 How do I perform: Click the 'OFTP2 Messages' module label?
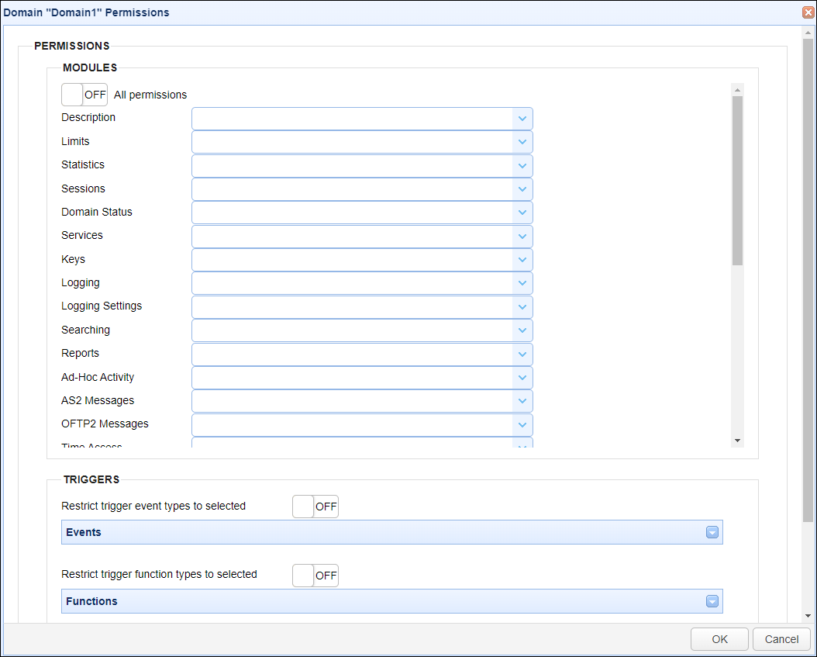pos(105,424)
